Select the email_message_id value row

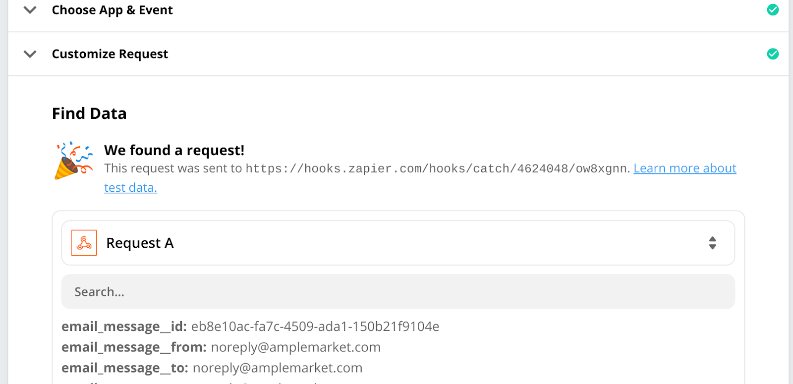coord(250,327)
